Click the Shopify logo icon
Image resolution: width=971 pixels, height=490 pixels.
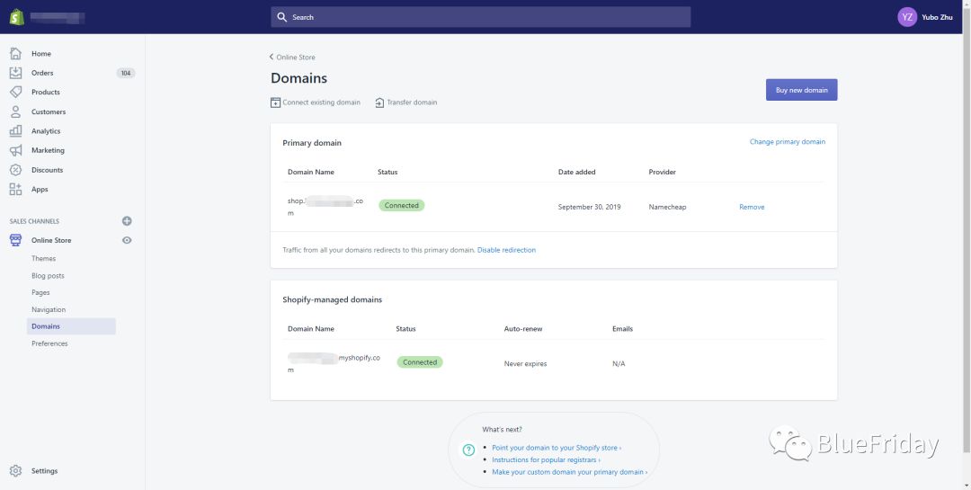(x=17, y=17)
